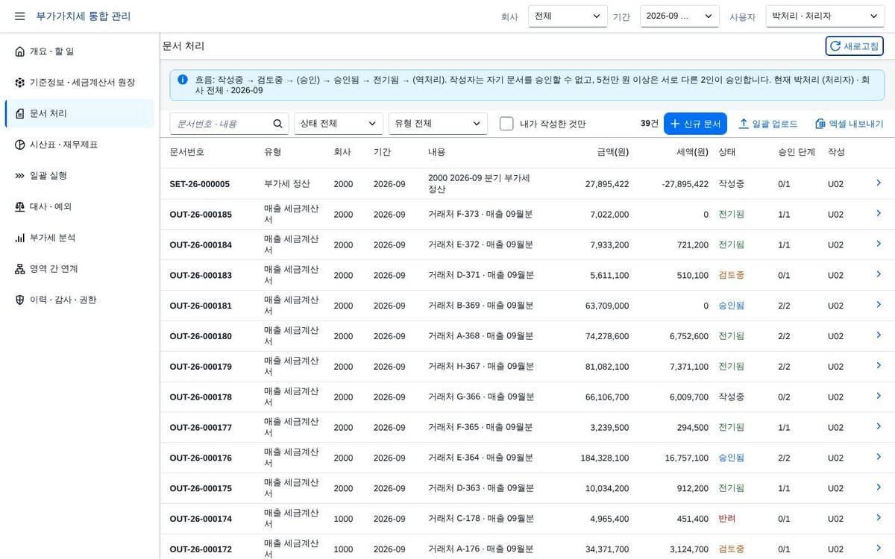This screenshot has height=559, width=895.
Task: Click the hierarchy icon beside 영역 간 연계
Action: point(19,269)
